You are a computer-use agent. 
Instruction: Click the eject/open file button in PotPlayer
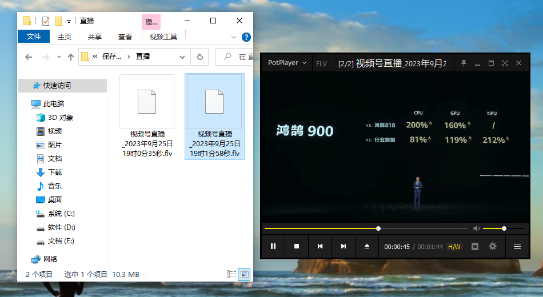[367, 246]
